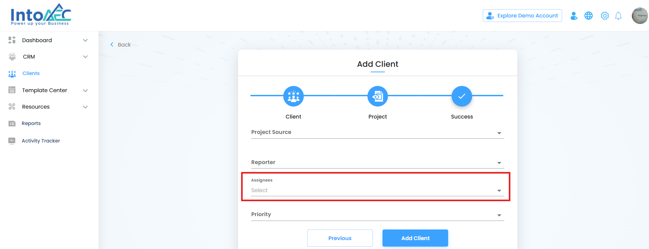Click the Add Client button
The width and height of the screenshot is (649, 249).
[x=415, y=238]
